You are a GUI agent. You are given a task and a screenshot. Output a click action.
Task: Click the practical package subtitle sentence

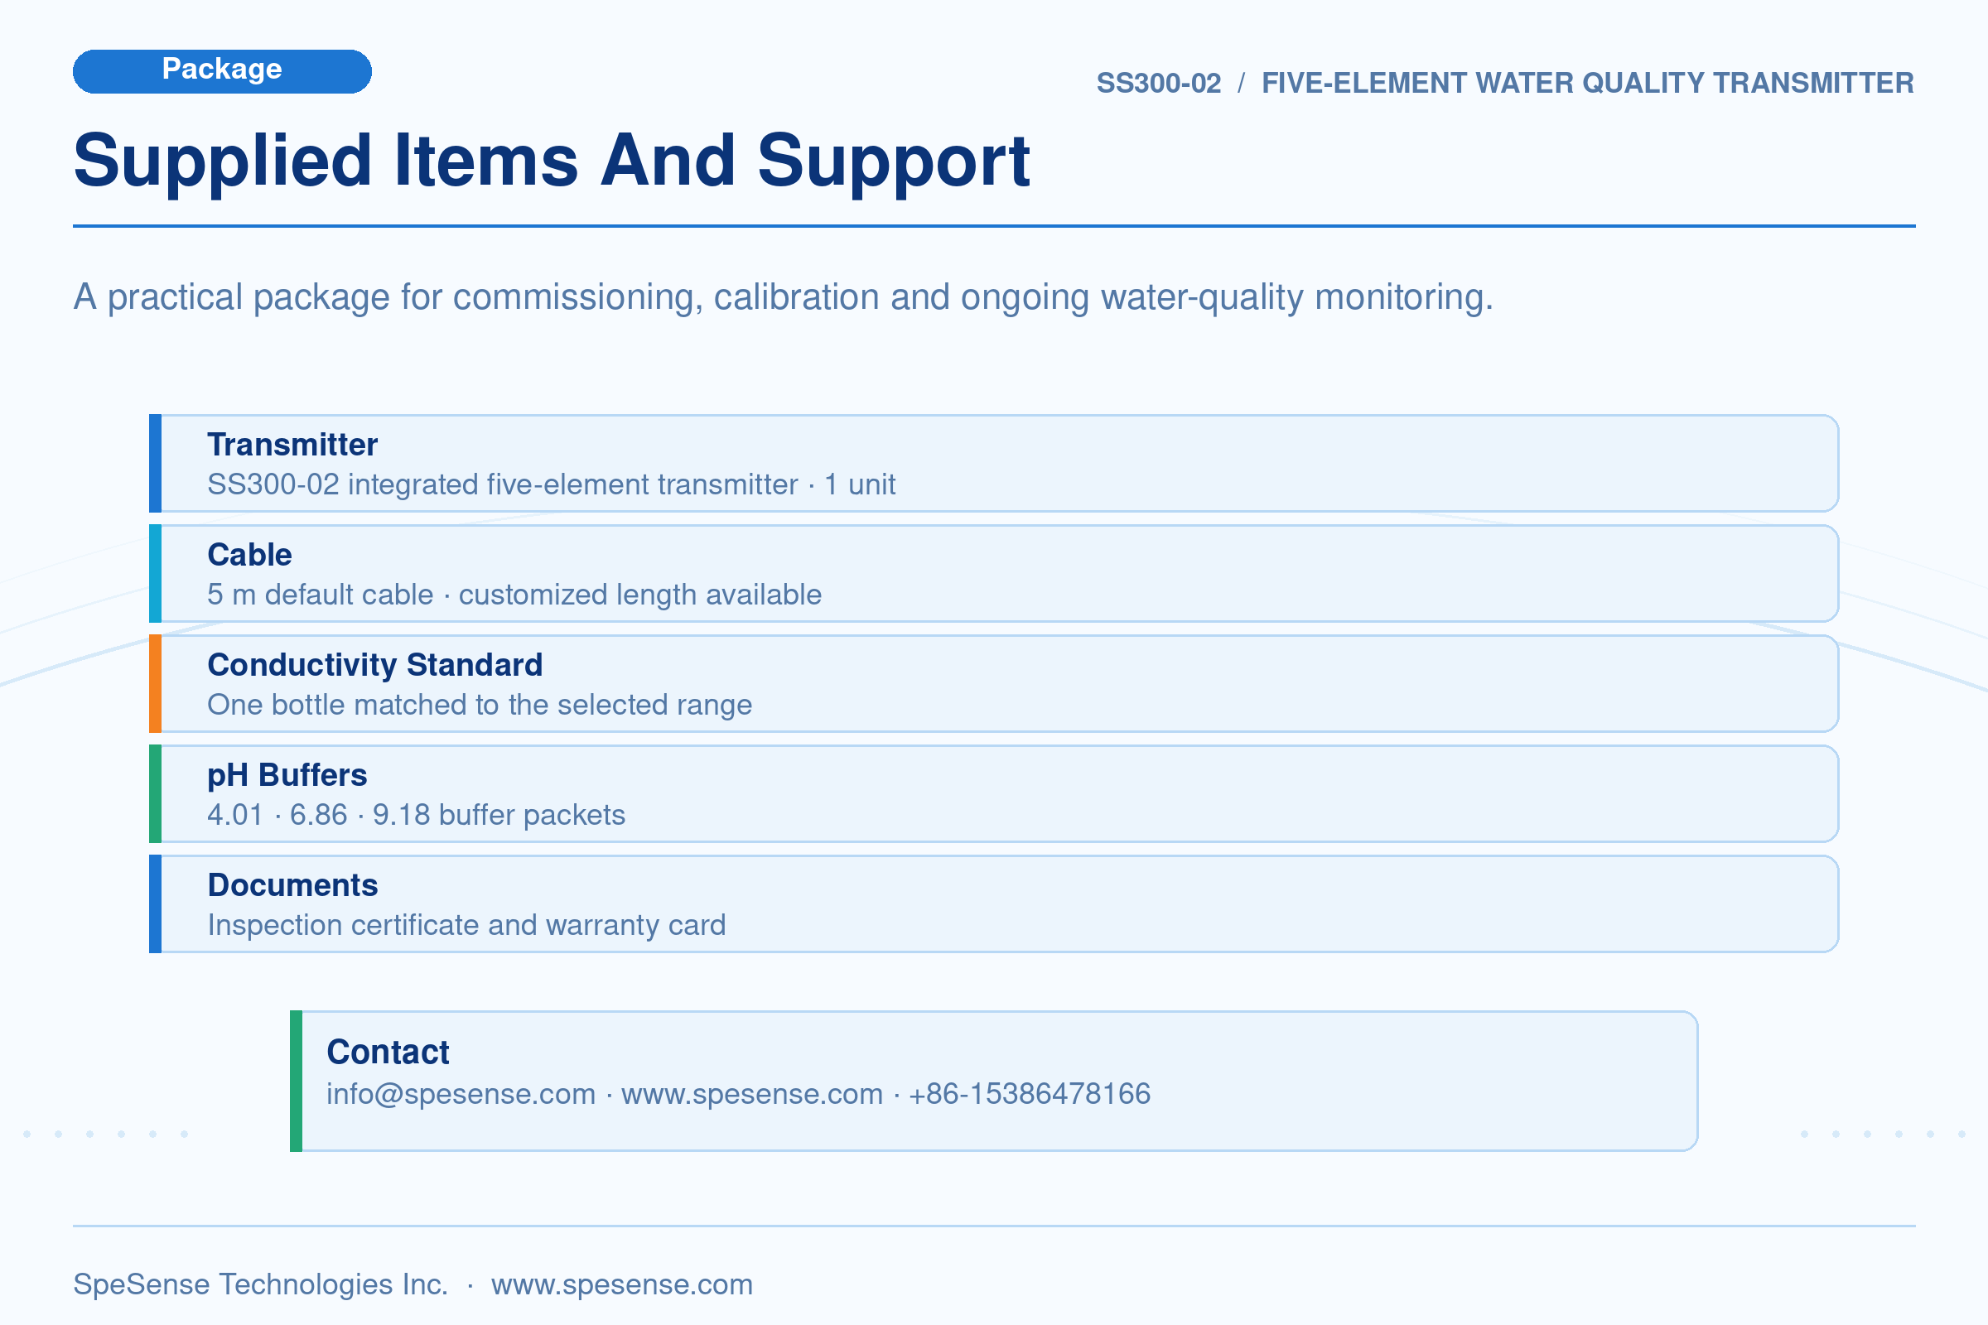(784, 297)
